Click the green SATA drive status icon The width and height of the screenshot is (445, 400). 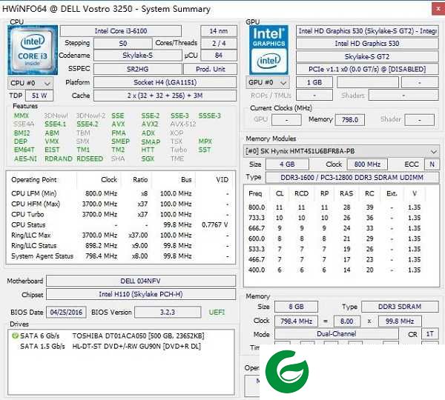[15, 336]
